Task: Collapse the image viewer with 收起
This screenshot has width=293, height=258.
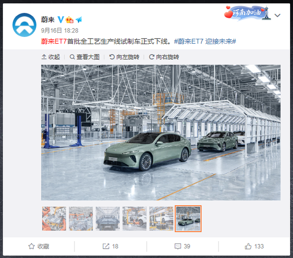Action: coord(51,57)
